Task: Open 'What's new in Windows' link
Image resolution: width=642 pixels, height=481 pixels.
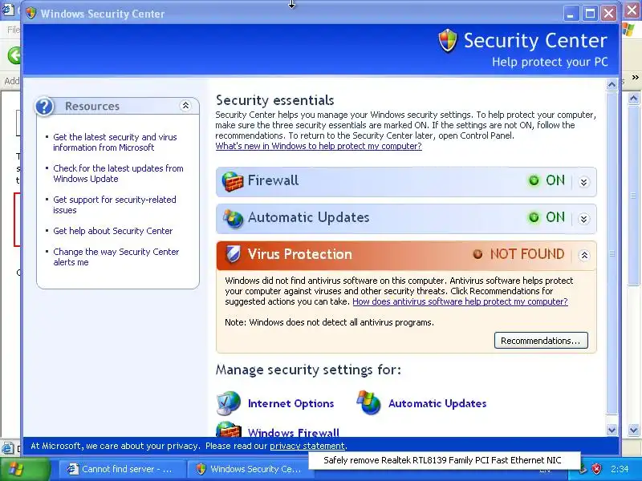Action: [x=319, y=146]
